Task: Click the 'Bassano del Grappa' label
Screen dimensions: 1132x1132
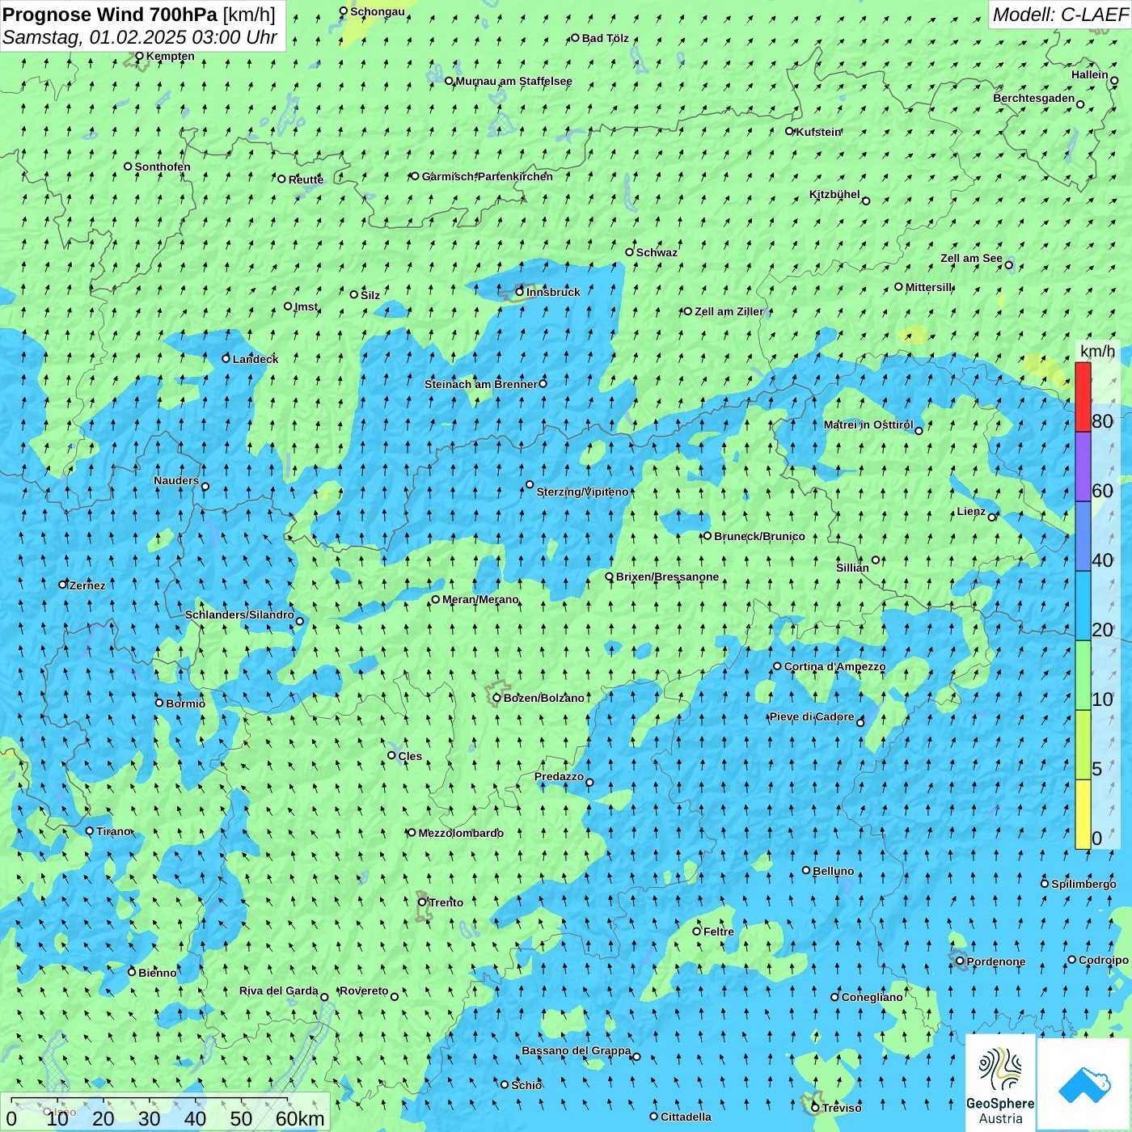Action: click(x=576, y=1050)
